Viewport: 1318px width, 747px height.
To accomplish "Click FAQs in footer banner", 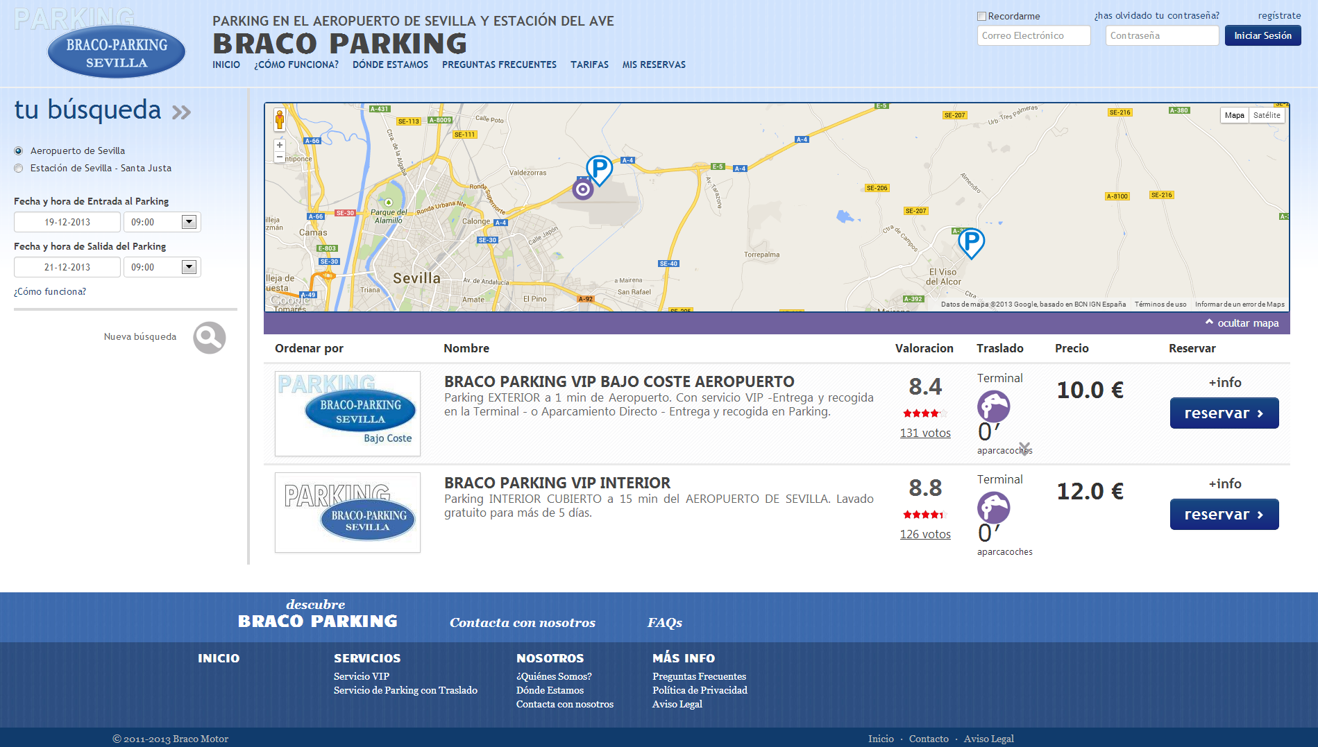I will pyautogui.click(x=665, y=622).
